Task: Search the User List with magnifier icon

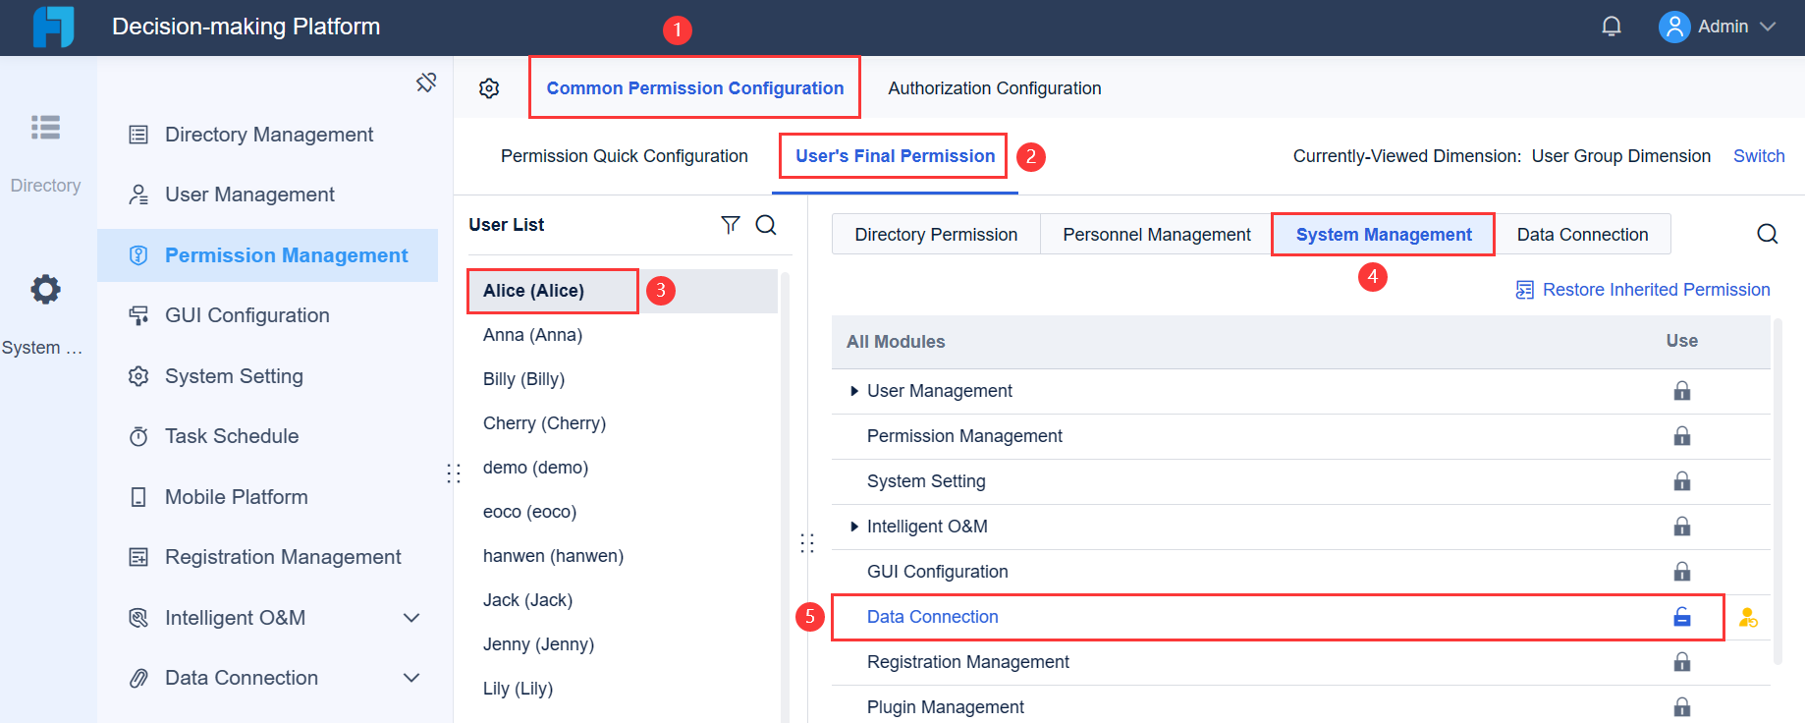Action: 766,225
